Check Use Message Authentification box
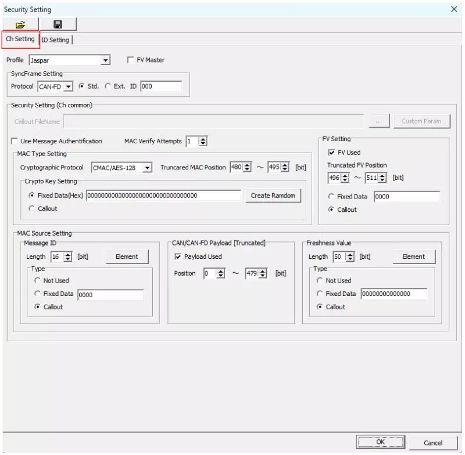This screenshot has width=465, height=455. click(15, 141)
